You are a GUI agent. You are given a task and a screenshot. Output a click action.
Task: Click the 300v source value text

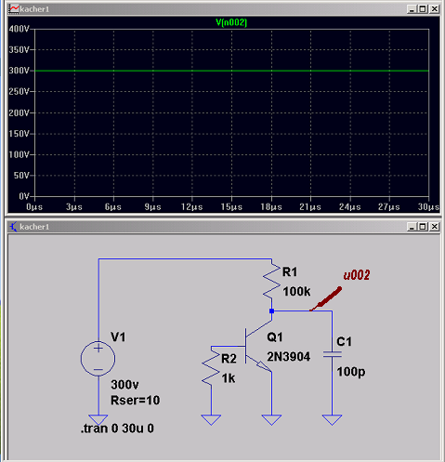pyautogui.click(x=124, y=385)
